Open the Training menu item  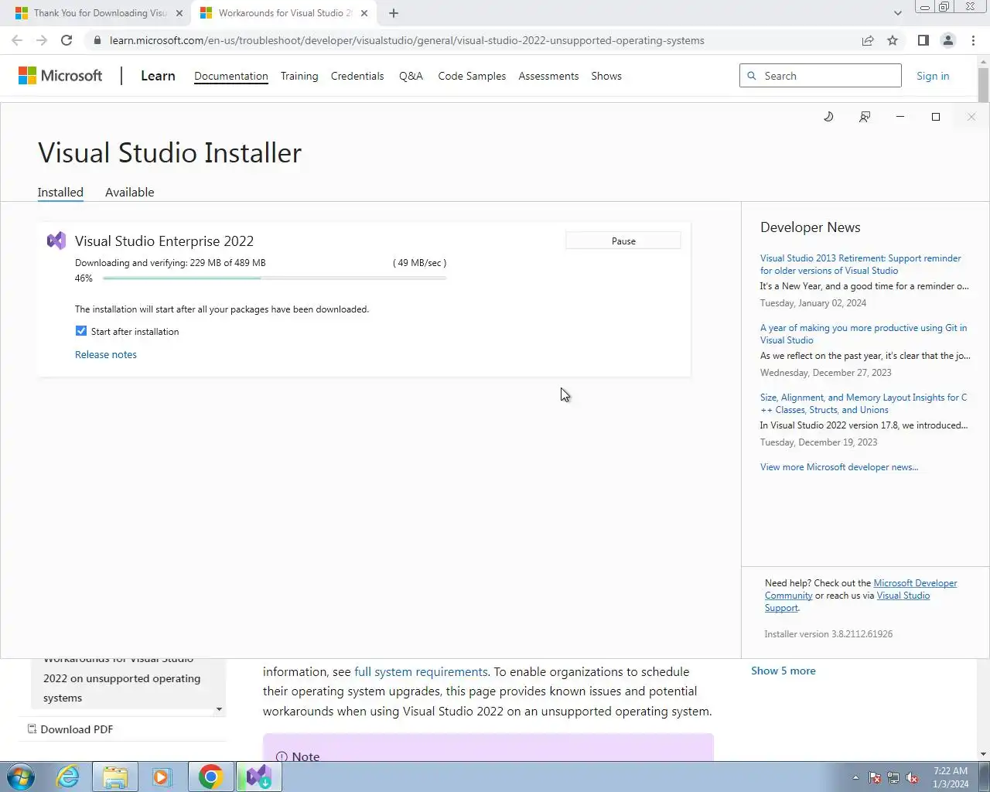299,76
